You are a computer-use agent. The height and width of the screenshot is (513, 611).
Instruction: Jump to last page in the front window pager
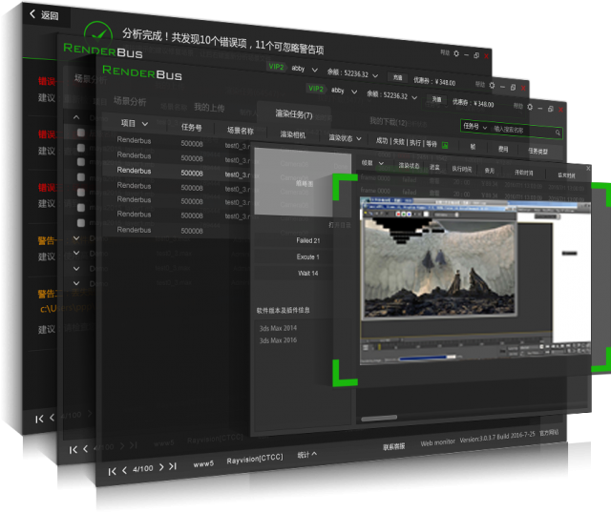pyautogui.click(x=173, y=466)
